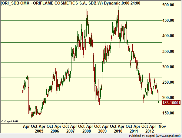
Task: Click the 2006 year label on time axis
Action: pos(55,131)
